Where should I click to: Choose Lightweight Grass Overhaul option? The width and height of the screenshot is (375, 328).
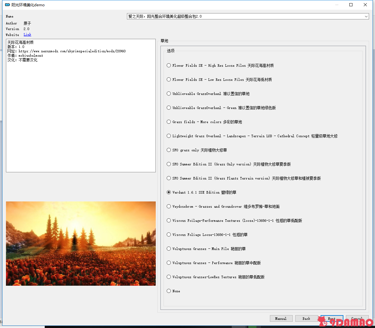pyautogui.click(x=169, y=136)
